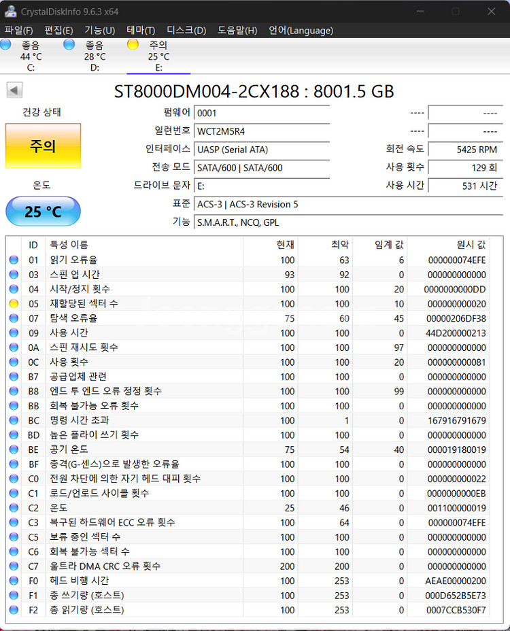Click the 특성 이름 column header
Viewport: 510px width, 631px height.
(69, 245)
